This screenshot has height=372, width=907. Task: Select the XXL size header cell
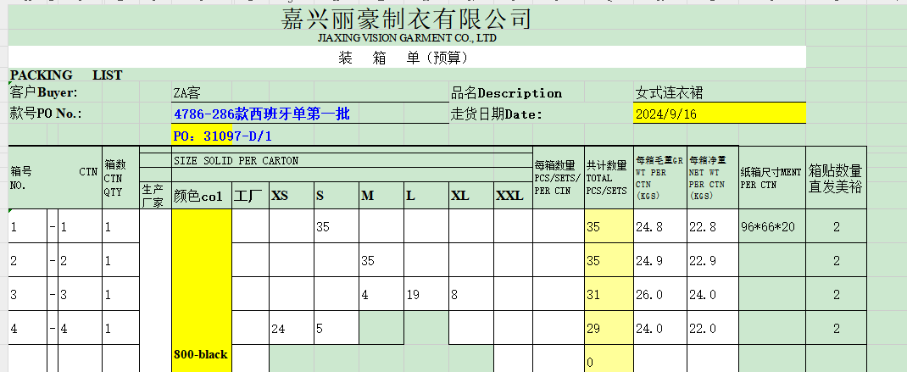pos(511,197)
